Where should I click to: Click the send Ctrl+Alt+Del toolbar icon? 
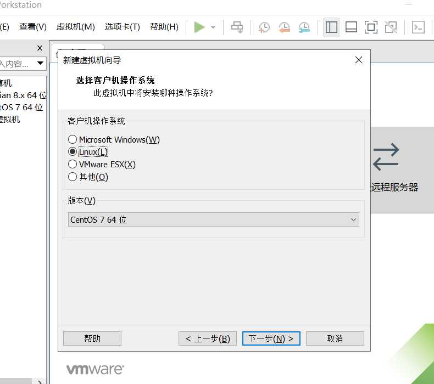point(237,27)
